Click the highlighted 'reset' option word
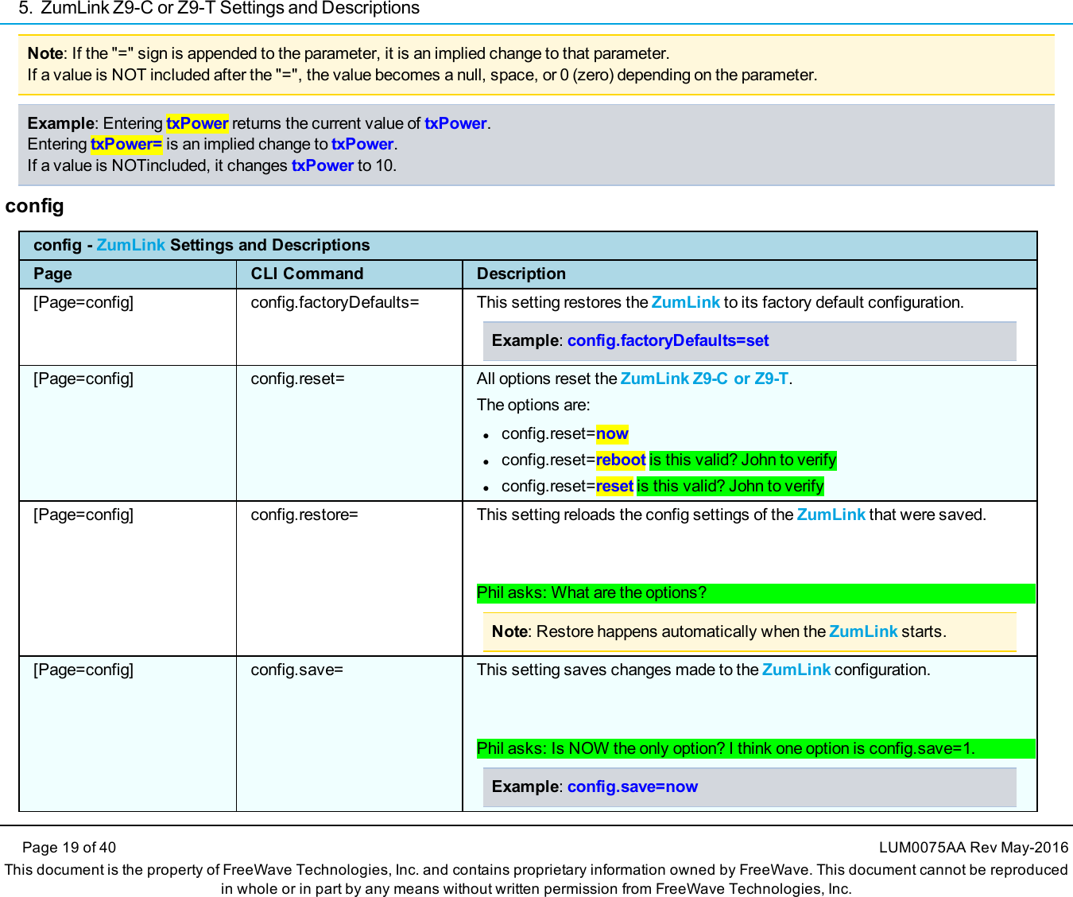The image size is (1073, 897). 614,486
